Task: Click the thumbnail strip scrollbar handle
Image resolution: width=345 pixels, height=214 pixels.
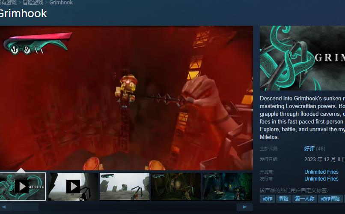Action: click(x=26, y=207)
